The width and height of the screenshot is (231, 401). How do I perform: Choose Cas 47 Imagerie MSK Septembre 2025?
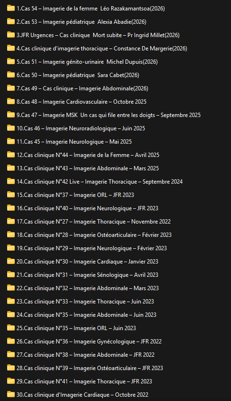tap(108, 115)
